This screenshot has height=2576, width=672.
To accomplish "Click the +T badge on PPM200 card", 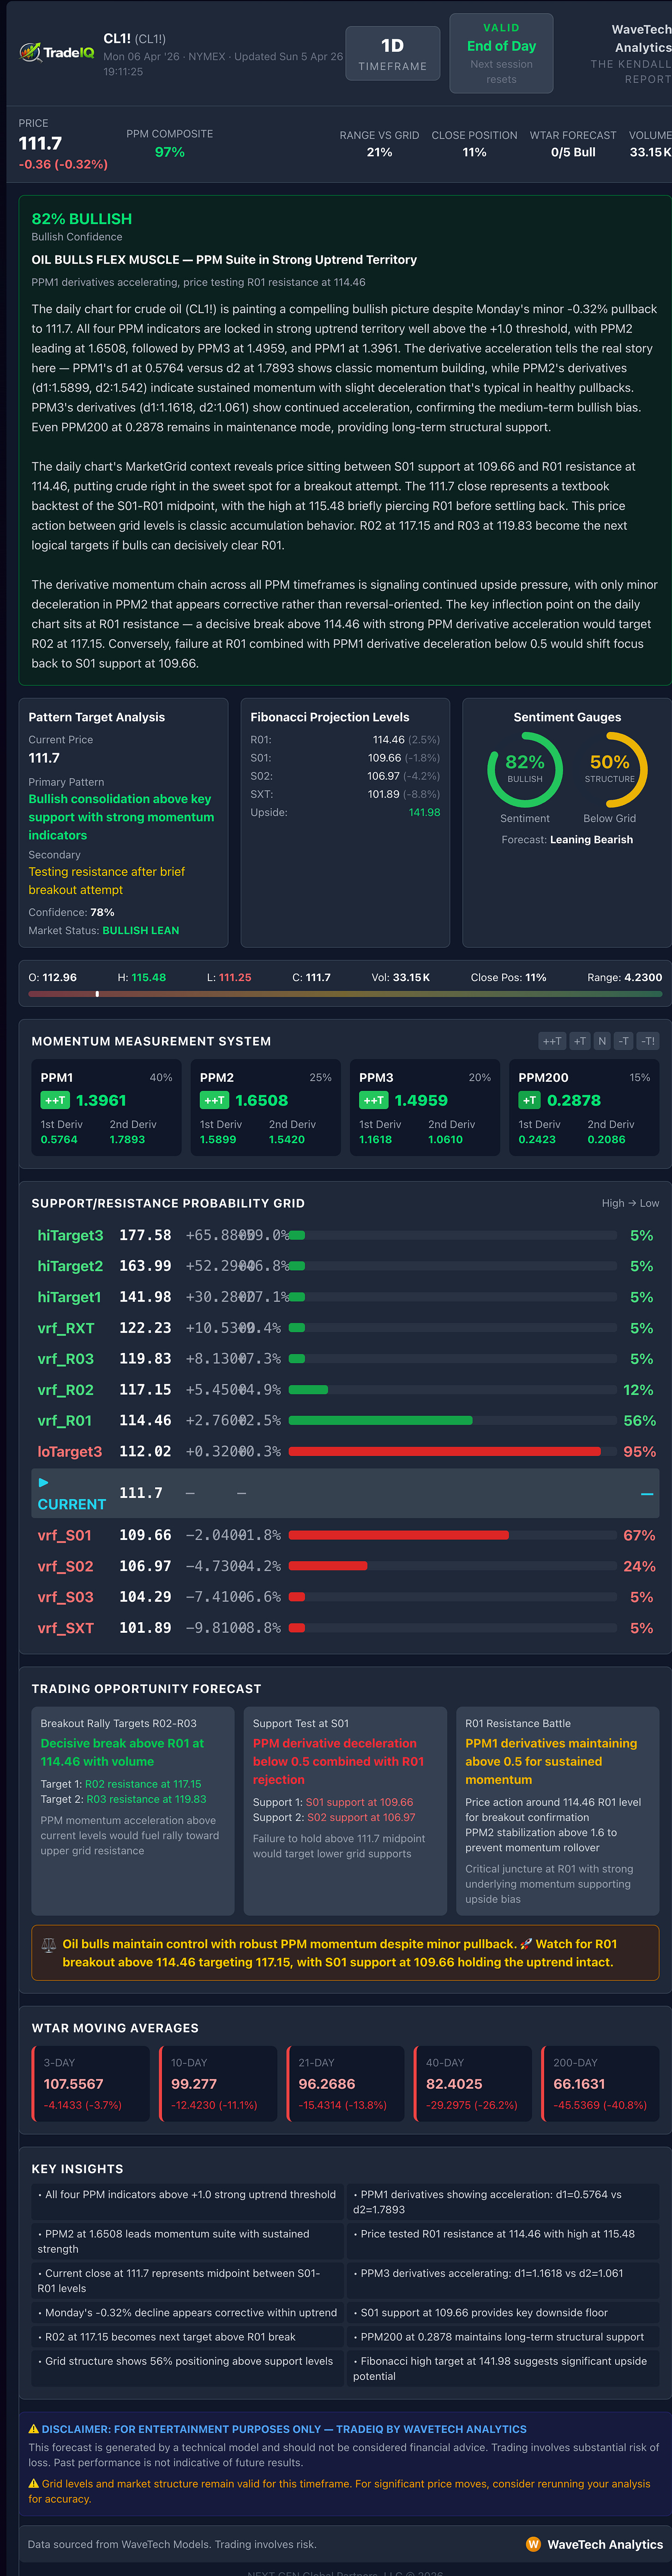I will click(x=529, y=1100).
